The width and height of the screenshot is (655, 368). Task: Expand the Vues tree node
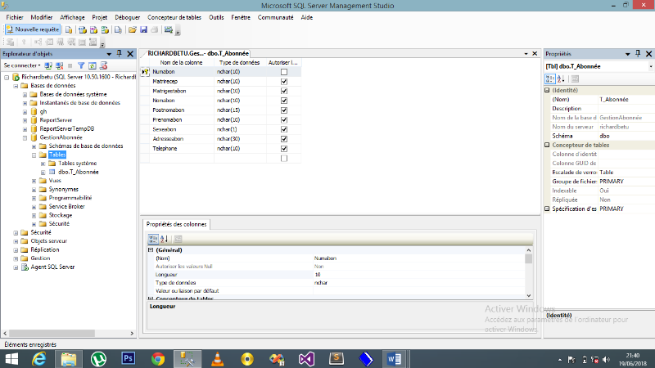(x=34, y=181)
